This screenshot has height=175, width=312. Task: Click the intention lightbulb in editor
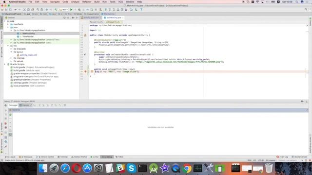click(92, 71)
